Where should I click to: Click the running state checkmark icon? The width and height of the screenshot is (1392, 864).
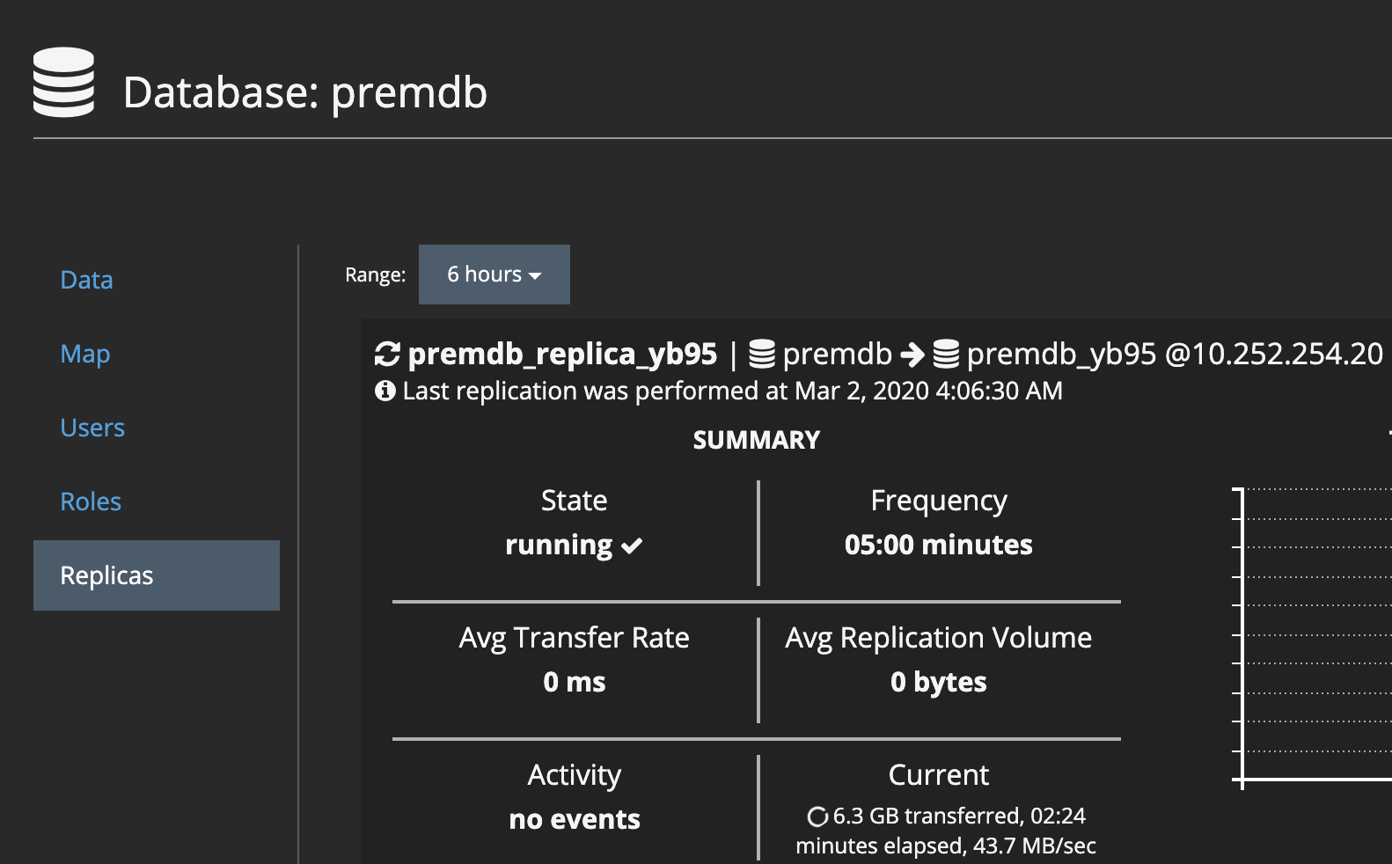(x=632, y=546)
